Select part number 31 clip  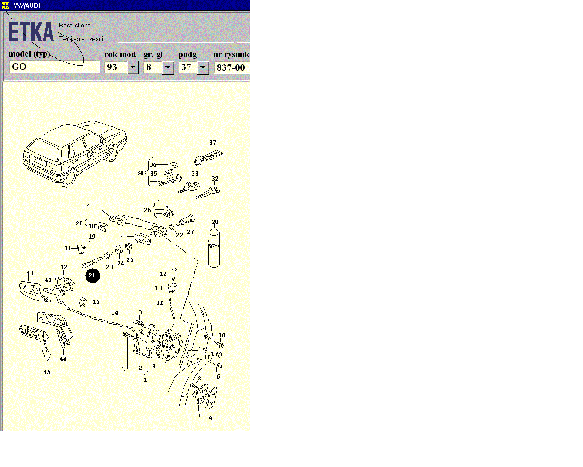pyautogui.click(x=68, y=249)
